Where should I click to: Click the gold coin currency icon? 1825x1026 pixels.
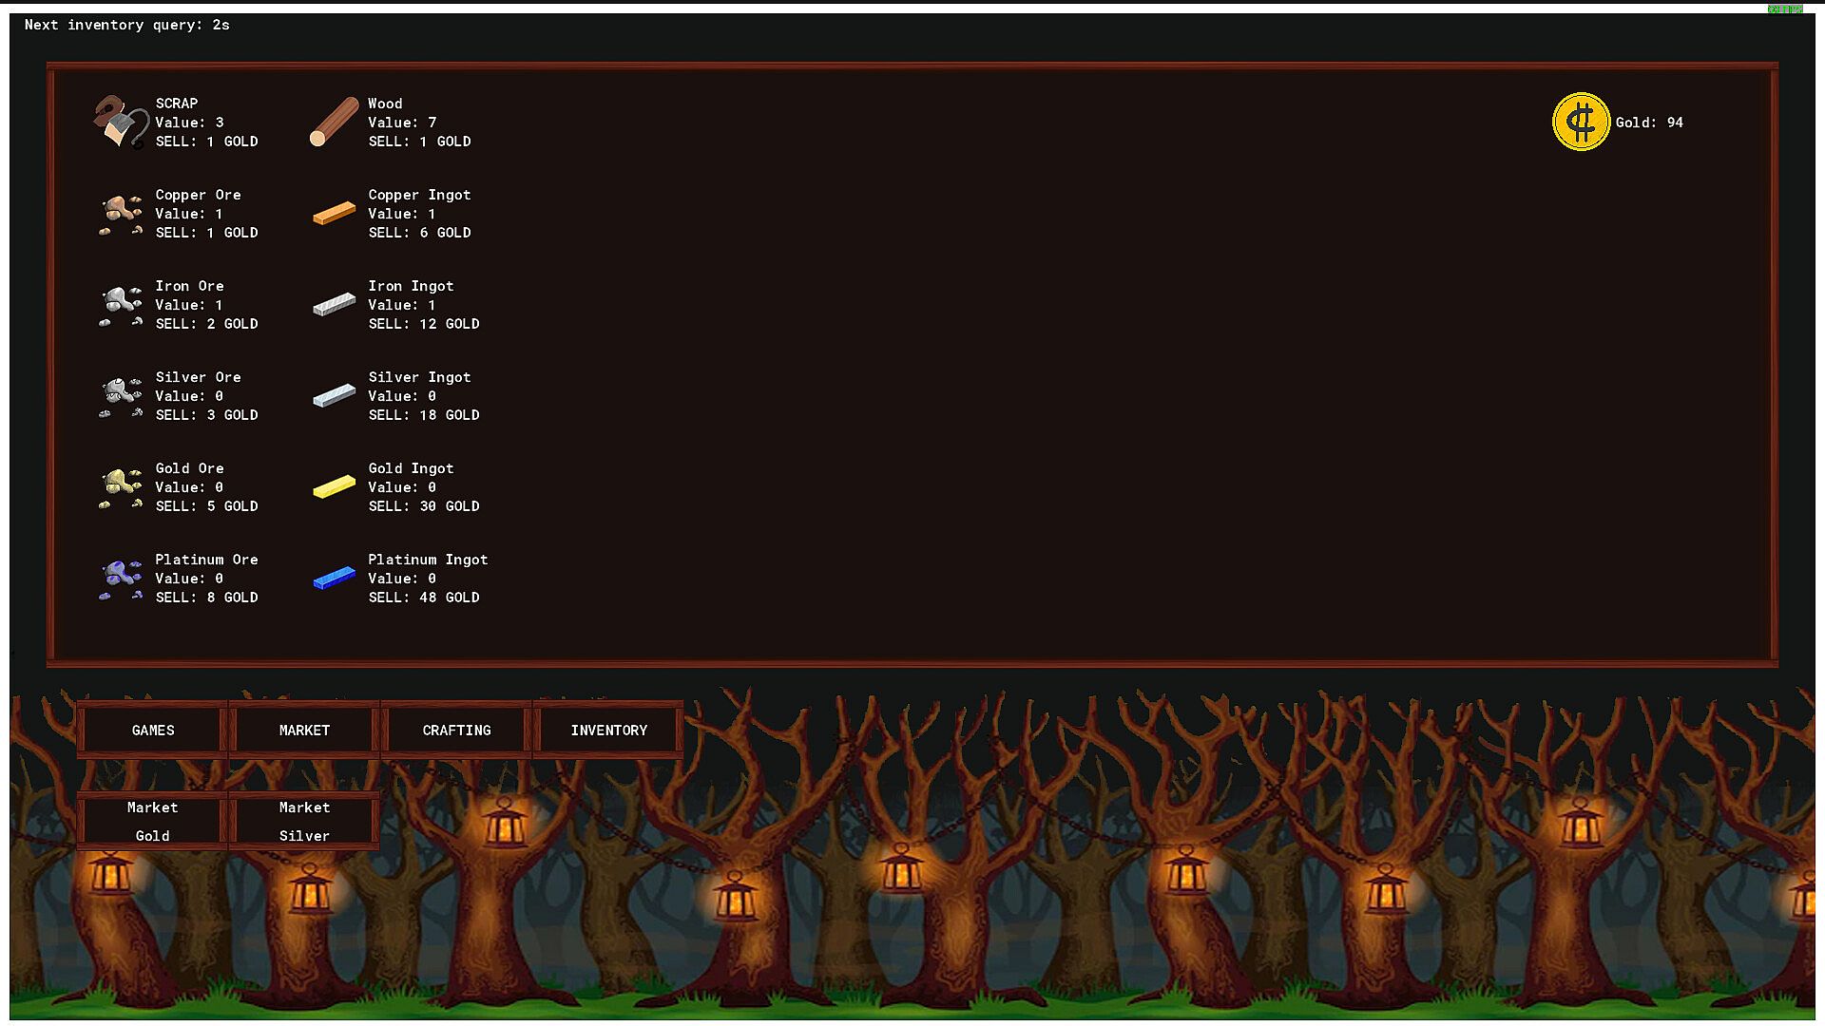click(1581, 122)
